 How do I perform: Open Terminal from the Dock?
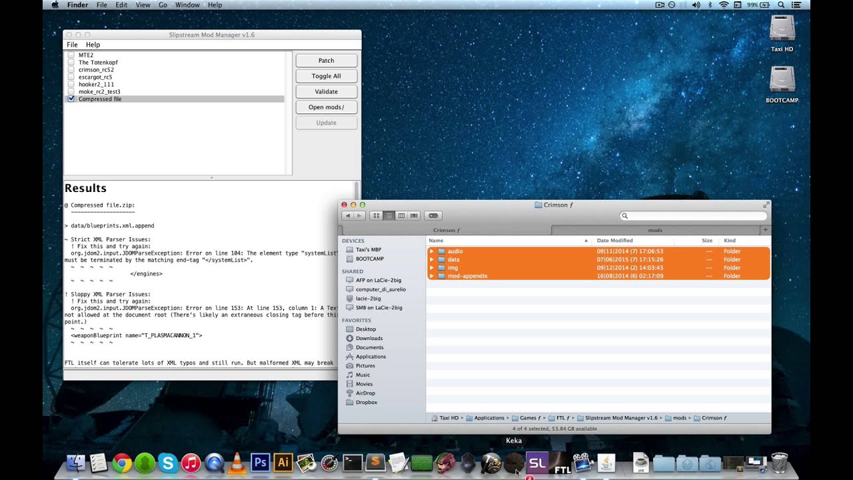pyautogui.click(x=353, y=463)
